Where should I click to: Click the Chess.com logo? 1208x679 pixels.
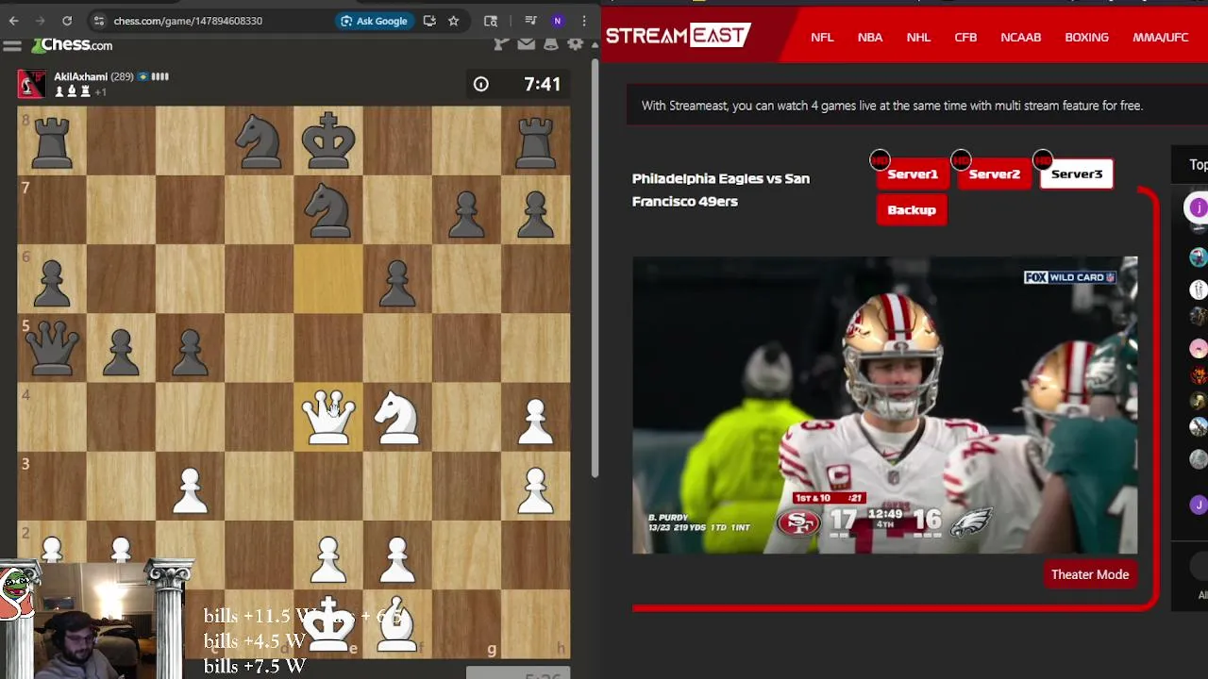tap(72, 45)
